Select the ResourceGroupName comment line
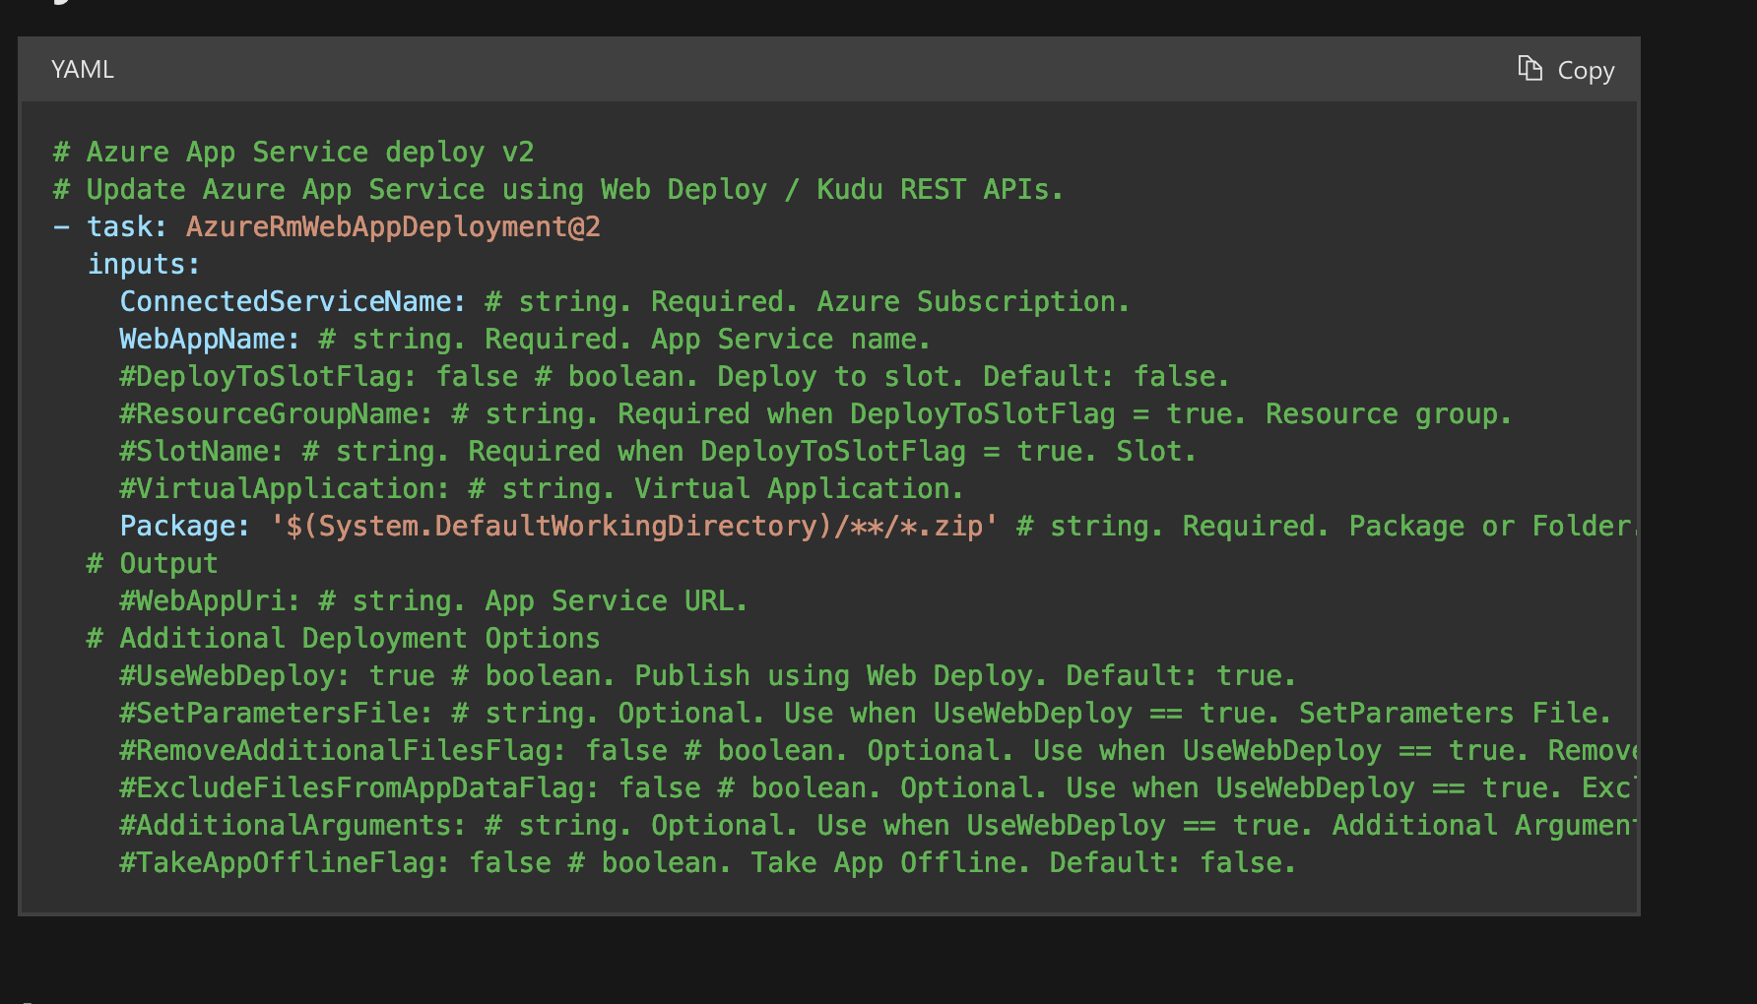The height and width of the screenshot is (1004, 1757). pos(275,413)
